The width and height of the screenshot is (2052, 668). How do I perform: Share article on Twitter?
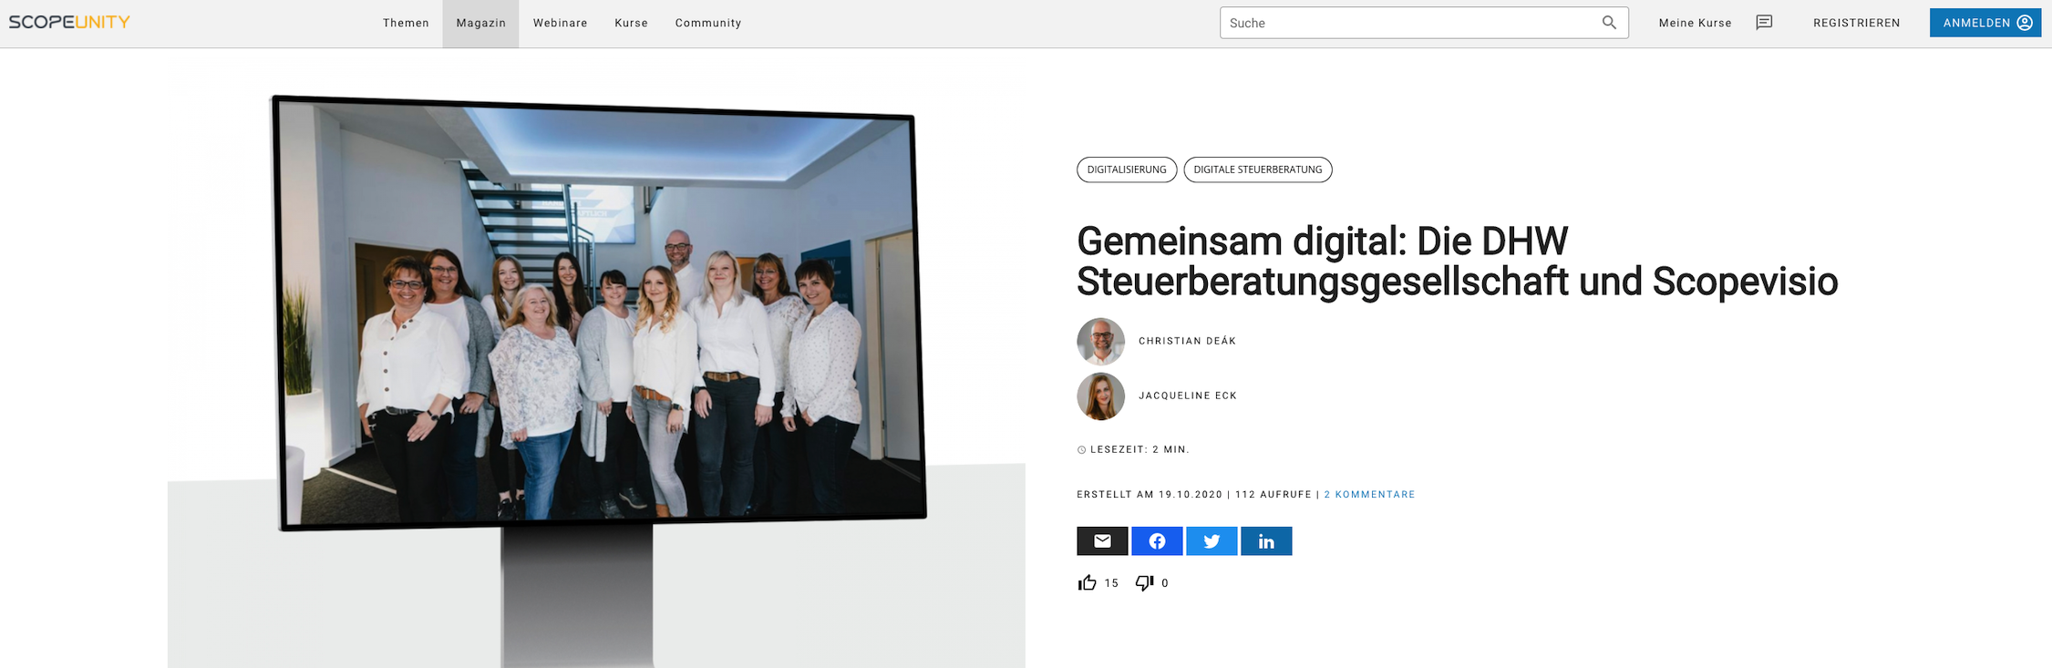point(1212,541)
